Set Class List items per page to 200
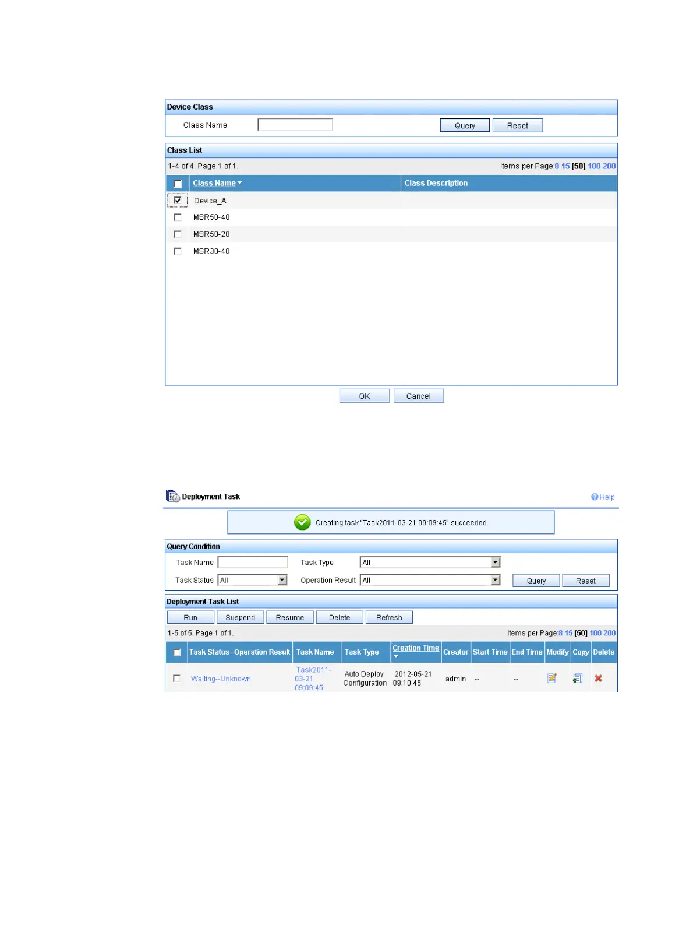693x942 pixels. [x=609, y=166]
